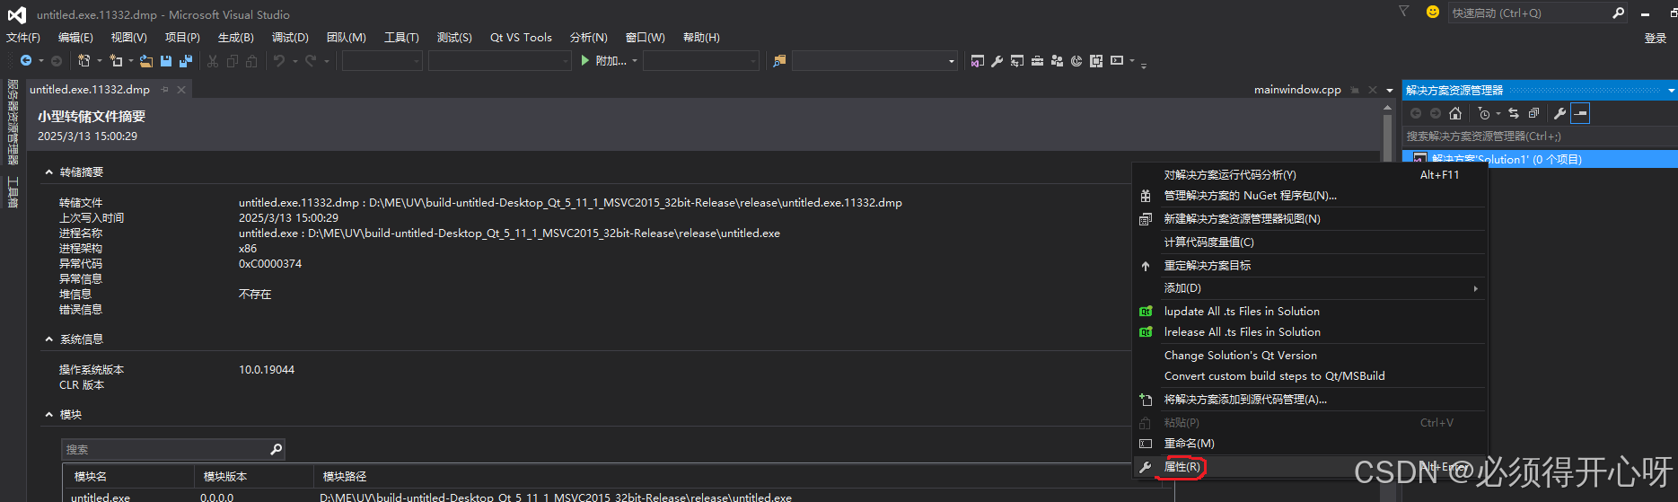Click the wrench properties icon in main toolbar
The width and height of the screenshot is (1678, 502).
tap(997, 61)
